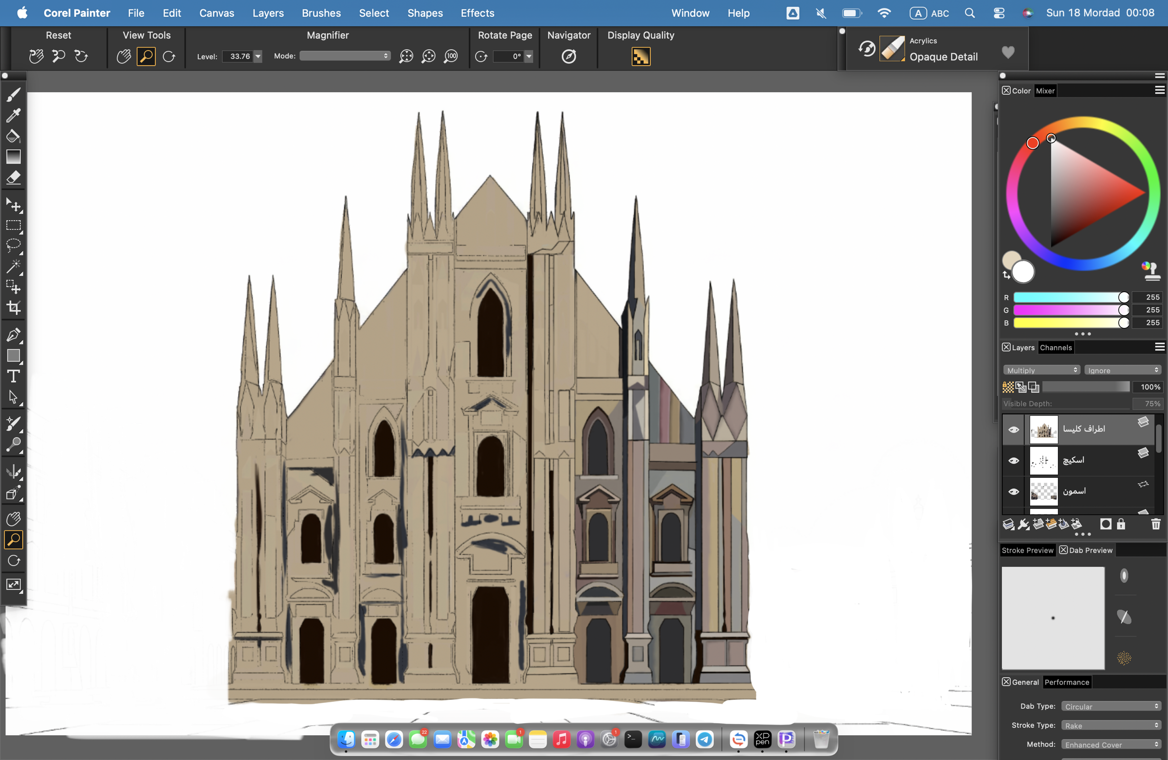Select the Rotate Page tool in toolbox
This screenshot has height=760, width=1168.
coord(13,561)
